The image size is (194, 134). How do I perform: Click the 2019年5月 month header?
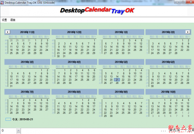[x=121, y=62]
